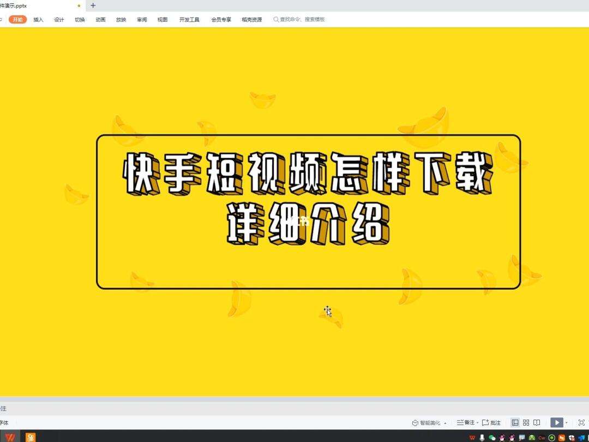Click the notes area below the slide
This screenshot has width=589, height=442.
coord(294,409)
